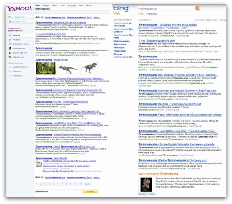Open Bing Simple English Wikipedia result

point(176,144)
